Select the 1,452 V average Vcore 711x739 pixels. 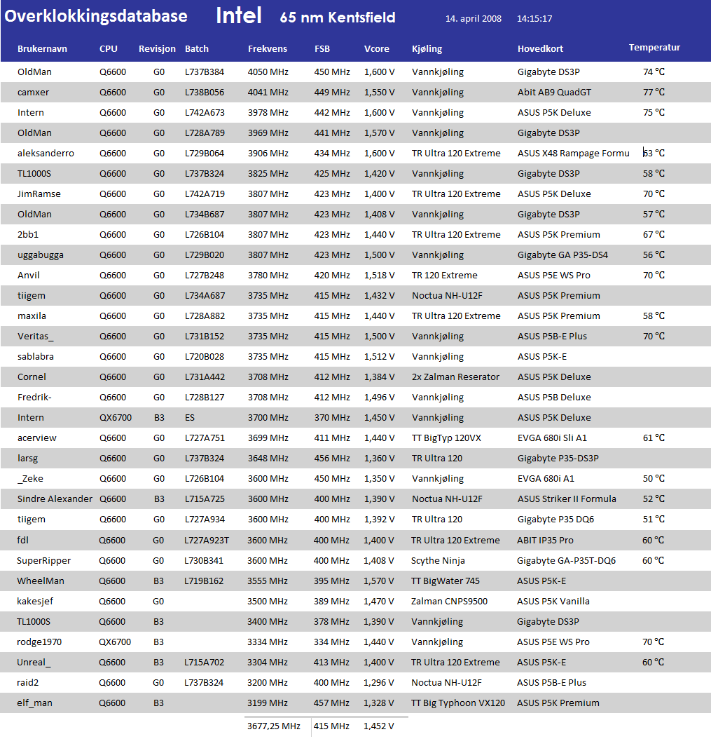tap(378, 726)
